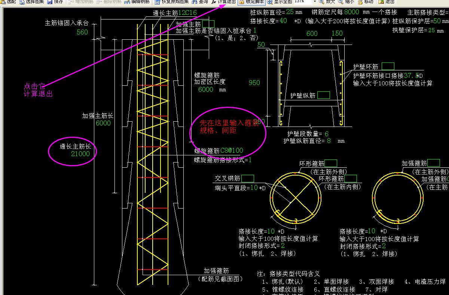
Task: Select value 1 for 加强主筋是否锚固入桩承台
Action: coord(255,30)
